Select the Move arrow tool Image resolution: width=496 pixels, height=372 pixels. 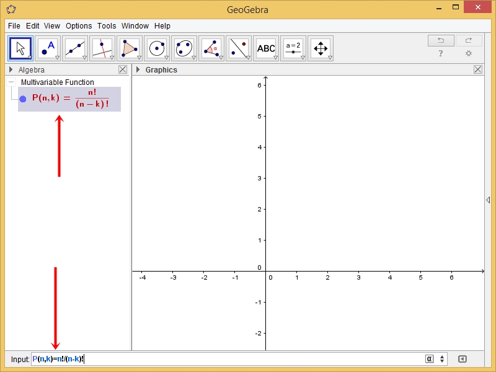tap(20, 48)
